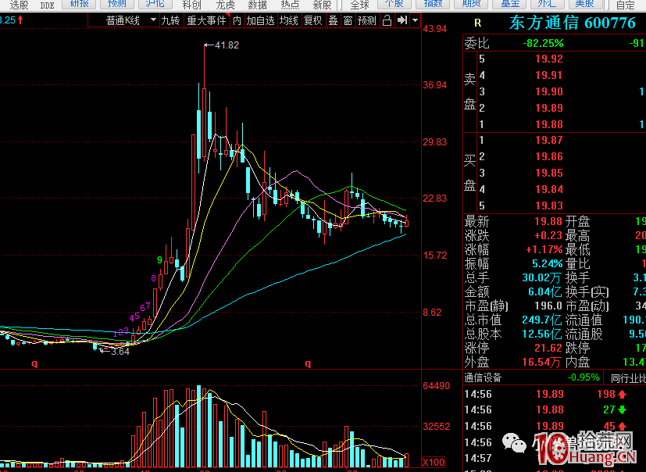Screen dimensions: 646x472
Task: Switch to the DDE tab
Action: click(x=48, y=5)
